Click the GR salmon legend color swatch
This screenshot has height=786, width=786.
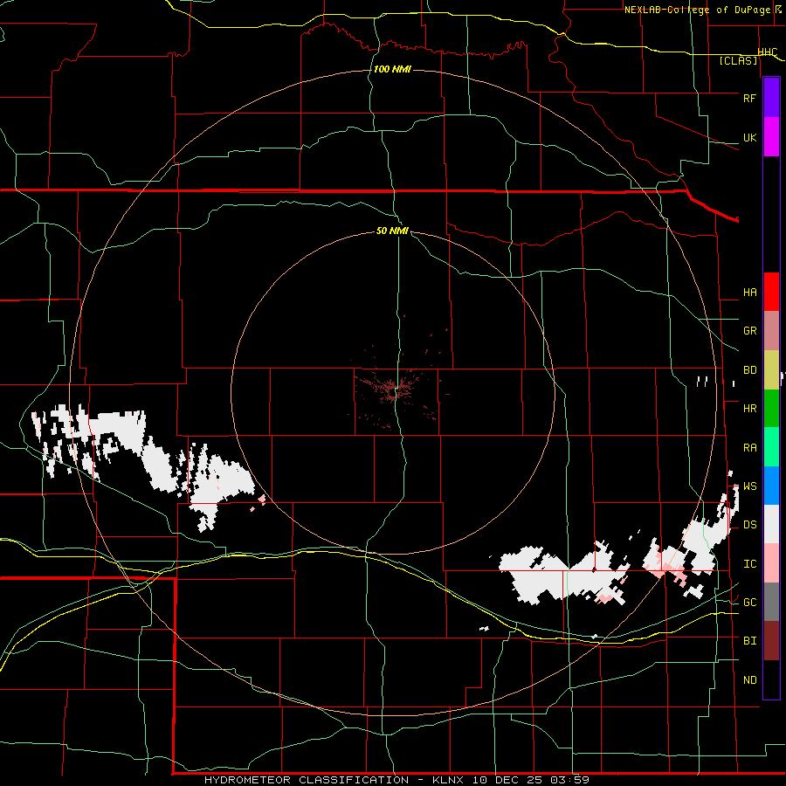pyautogui.click(x=771, y=330)
